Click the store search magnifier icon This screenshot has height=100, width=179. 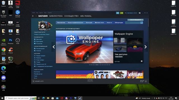[x=142, y=23]
